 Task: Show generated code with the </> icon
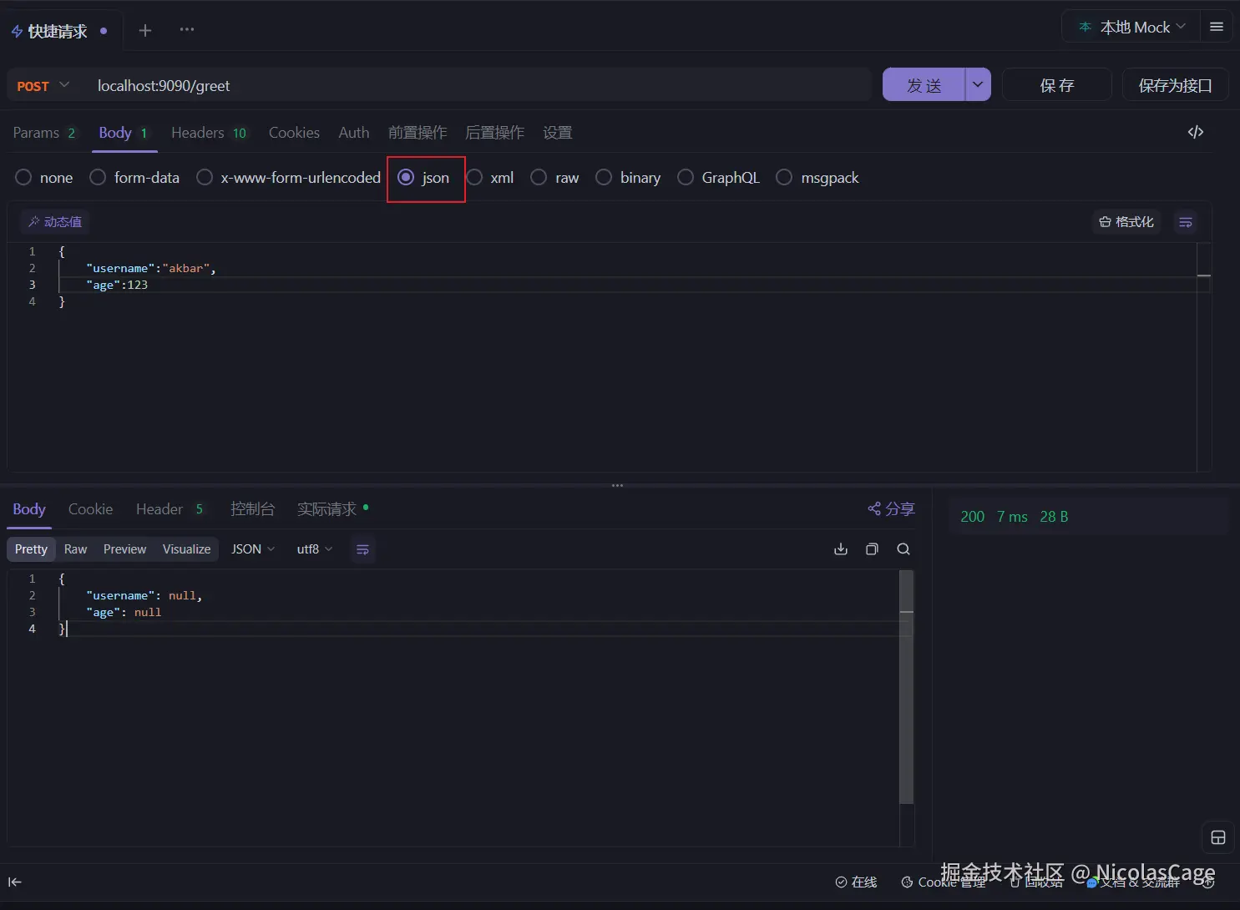point(1196,132)
